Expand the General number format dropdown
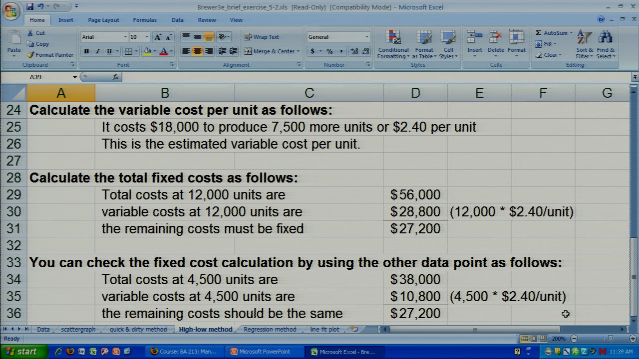The image size is (639, 359). click(x=366, y=37)
